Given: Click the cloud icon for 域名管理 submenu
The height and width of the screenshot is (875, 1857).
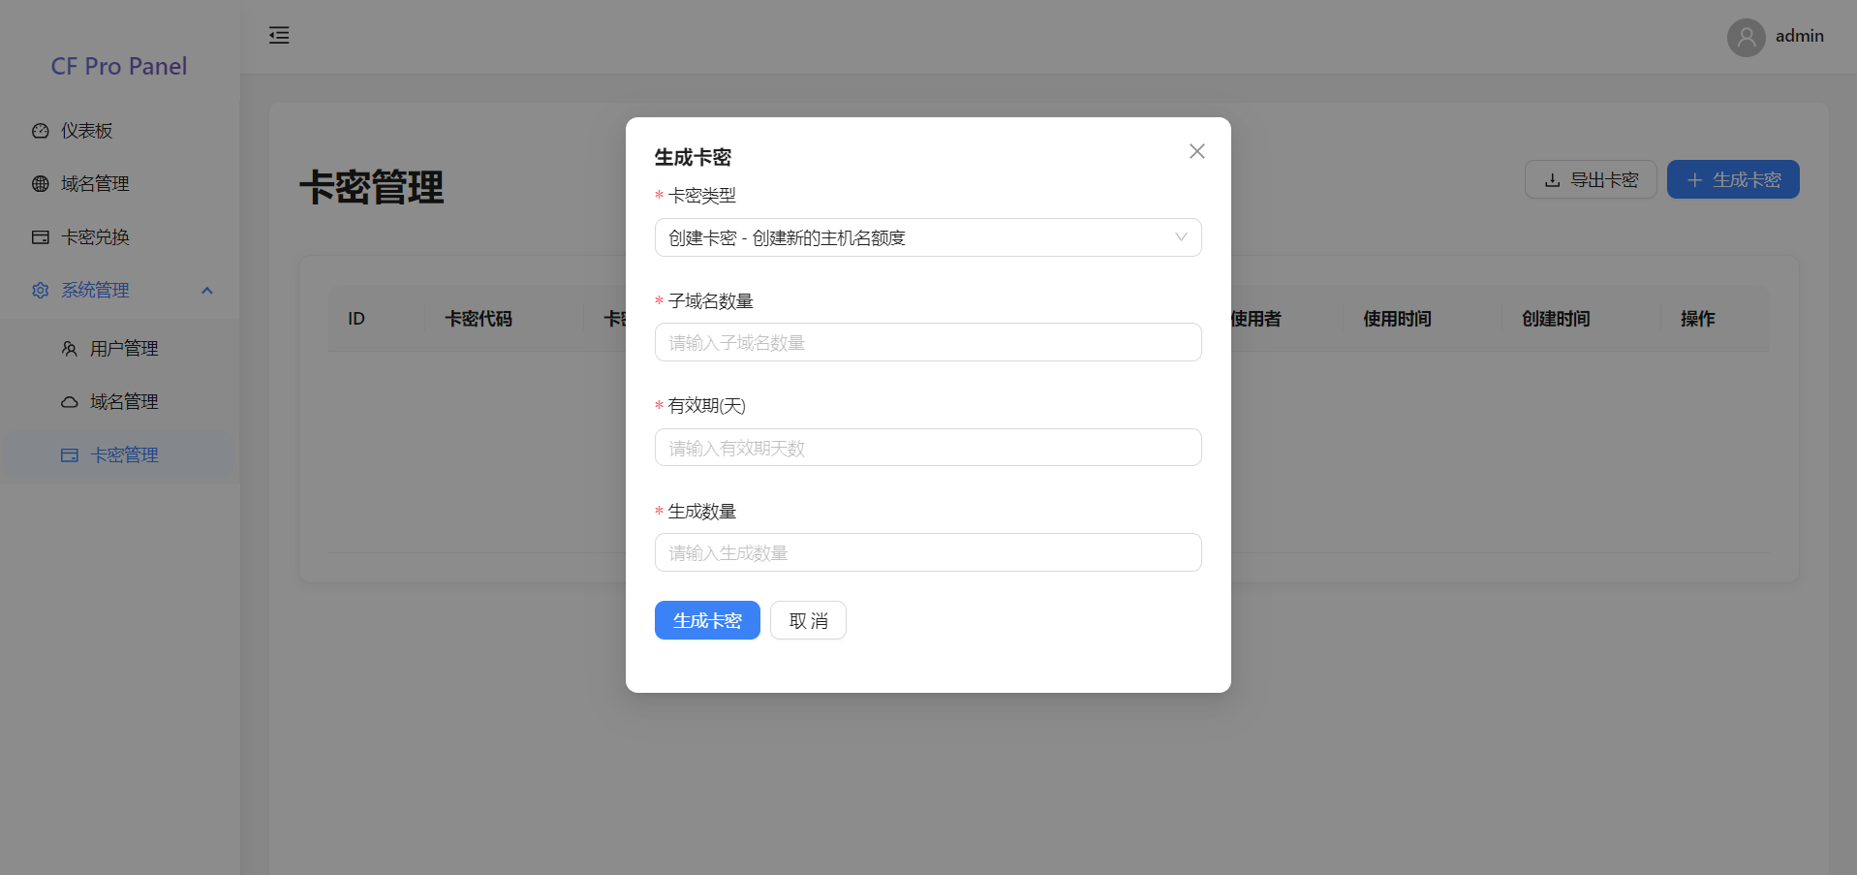Looking at the screenshot, I should [x=70, y=402].
